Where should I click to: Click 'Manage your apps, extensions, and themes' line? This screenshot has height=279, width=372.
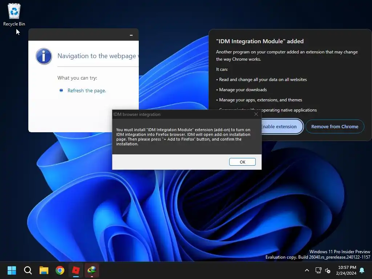coord(260,100)
